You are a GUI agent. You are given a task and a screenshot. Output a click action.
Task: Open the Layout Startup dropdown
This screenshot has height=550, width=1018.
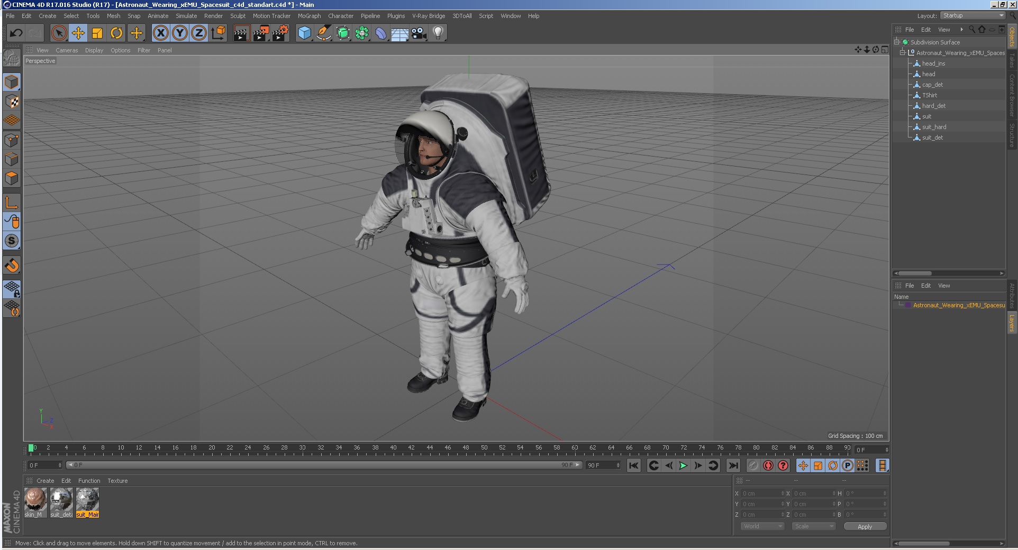tap(972, 16)
